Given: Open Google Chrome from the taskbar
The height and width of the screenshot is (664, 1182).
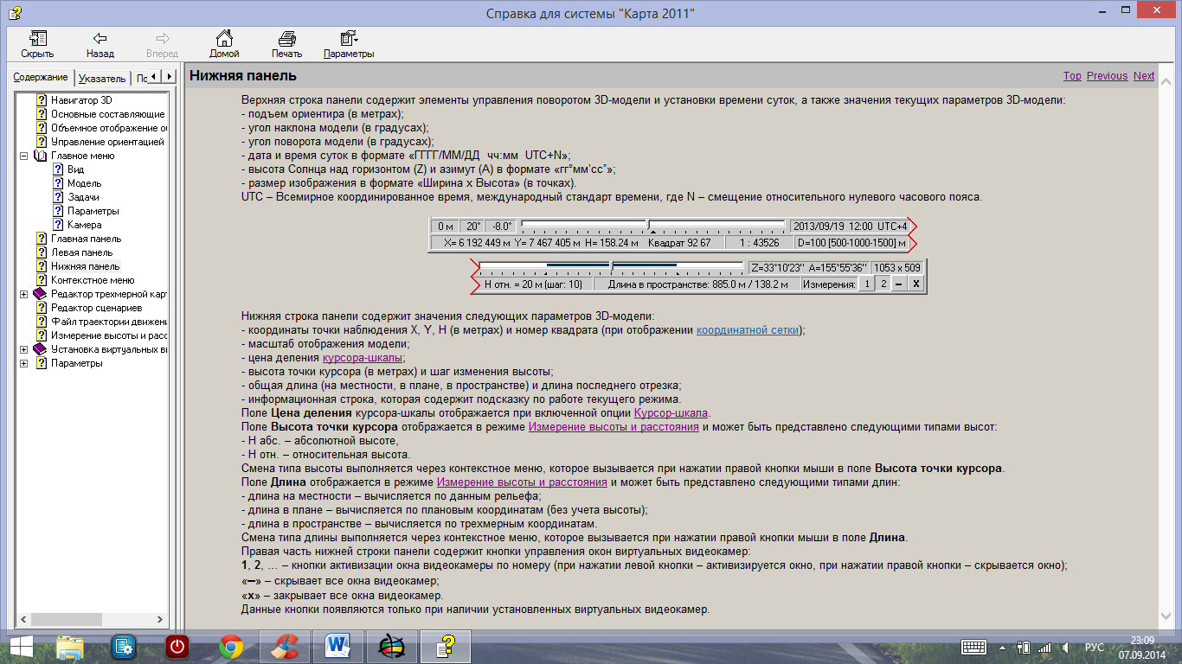Looking at the screenshot, I should pos(230,646).
